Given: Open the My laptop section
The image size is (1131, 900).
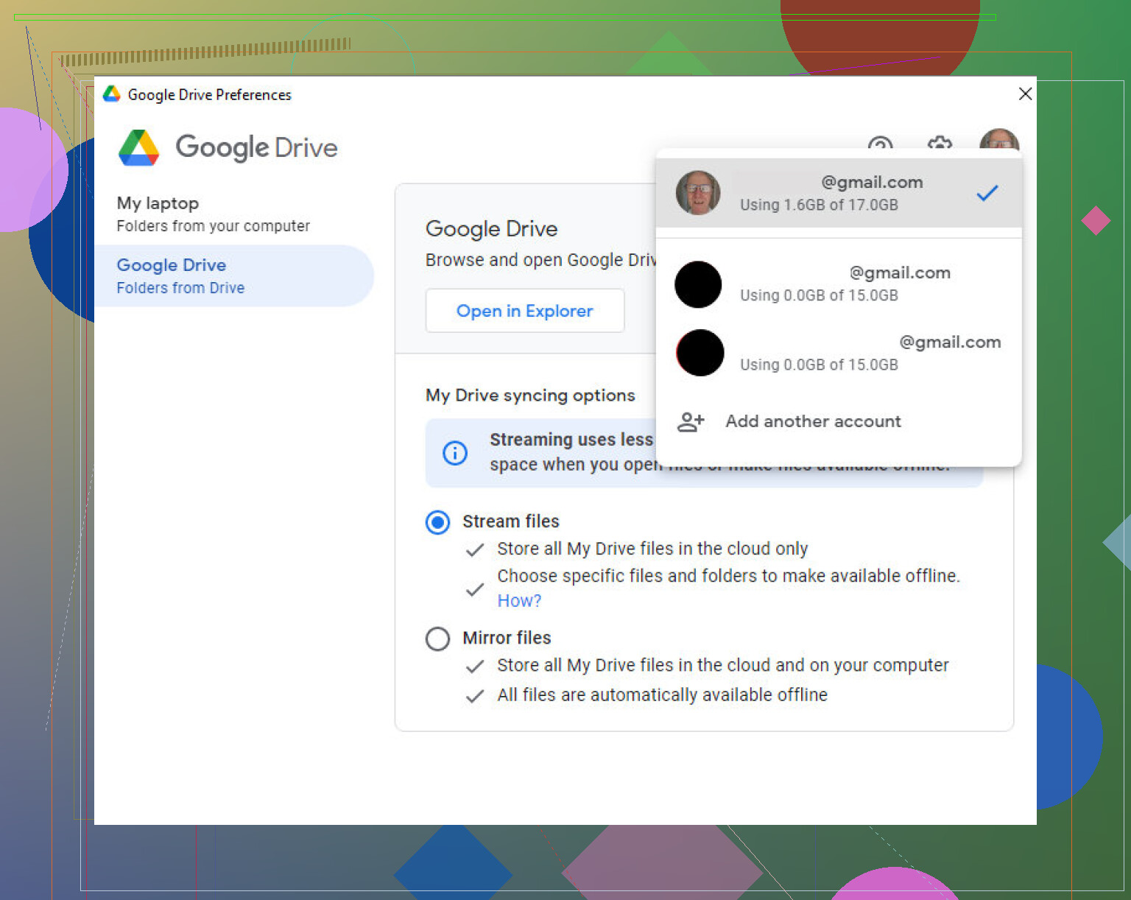Looking at the screenshot, I should [213, 214].
